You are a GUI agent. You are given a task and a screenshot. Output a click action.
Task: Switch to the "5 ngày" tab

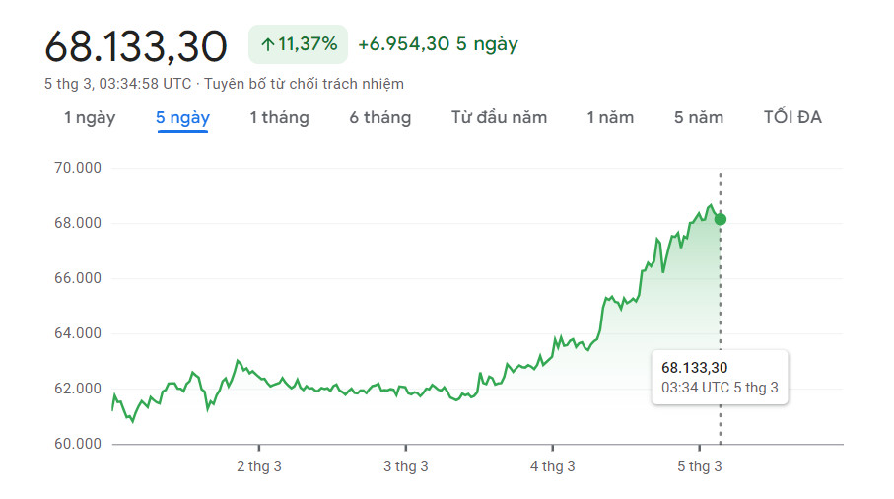tap(182, 117)
